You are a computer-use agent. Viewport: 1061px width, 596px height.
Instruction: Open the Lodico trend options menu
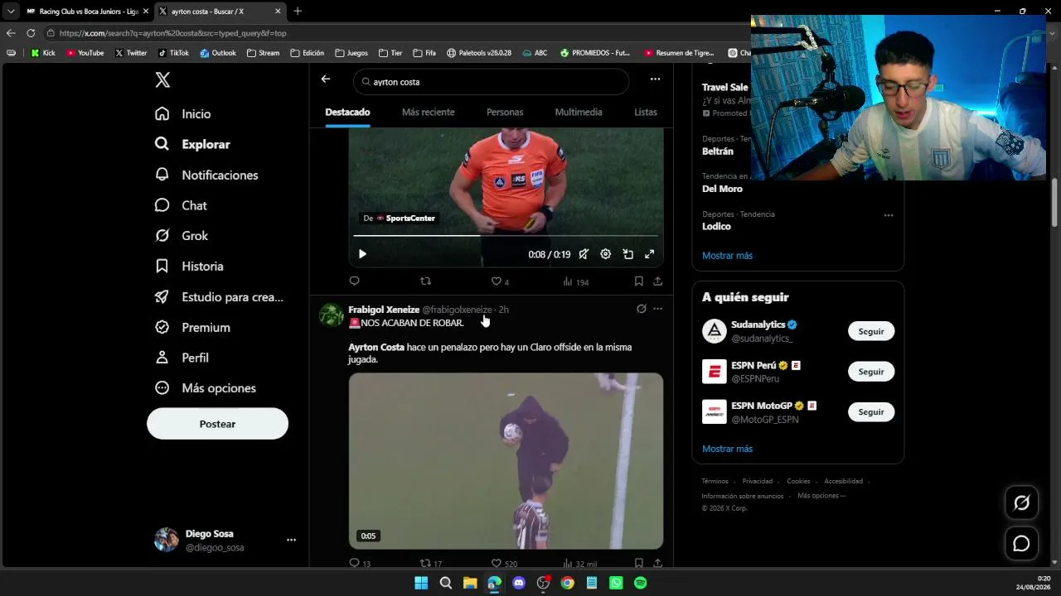[889, 215]
